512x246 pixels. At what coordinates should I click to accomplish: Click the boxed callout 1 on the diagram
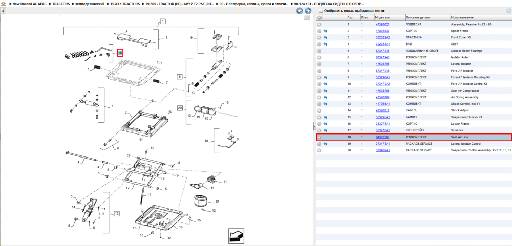point(163,22)
